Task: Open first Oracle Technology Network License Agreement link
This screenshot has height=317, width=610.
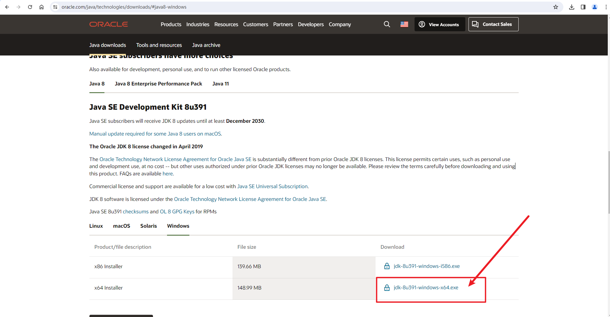Action: point(175,159)
